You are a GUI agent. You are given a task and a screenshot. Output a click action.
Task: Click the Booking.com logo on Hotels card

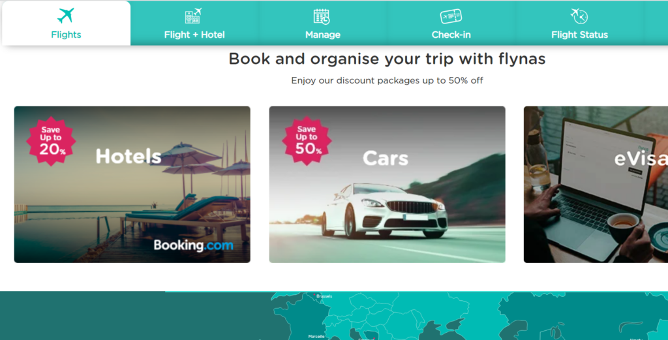[x=193, y=245]
